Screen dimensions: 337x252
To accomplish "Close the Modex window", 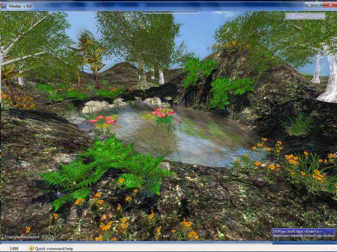I will click(x=329, y=4).
